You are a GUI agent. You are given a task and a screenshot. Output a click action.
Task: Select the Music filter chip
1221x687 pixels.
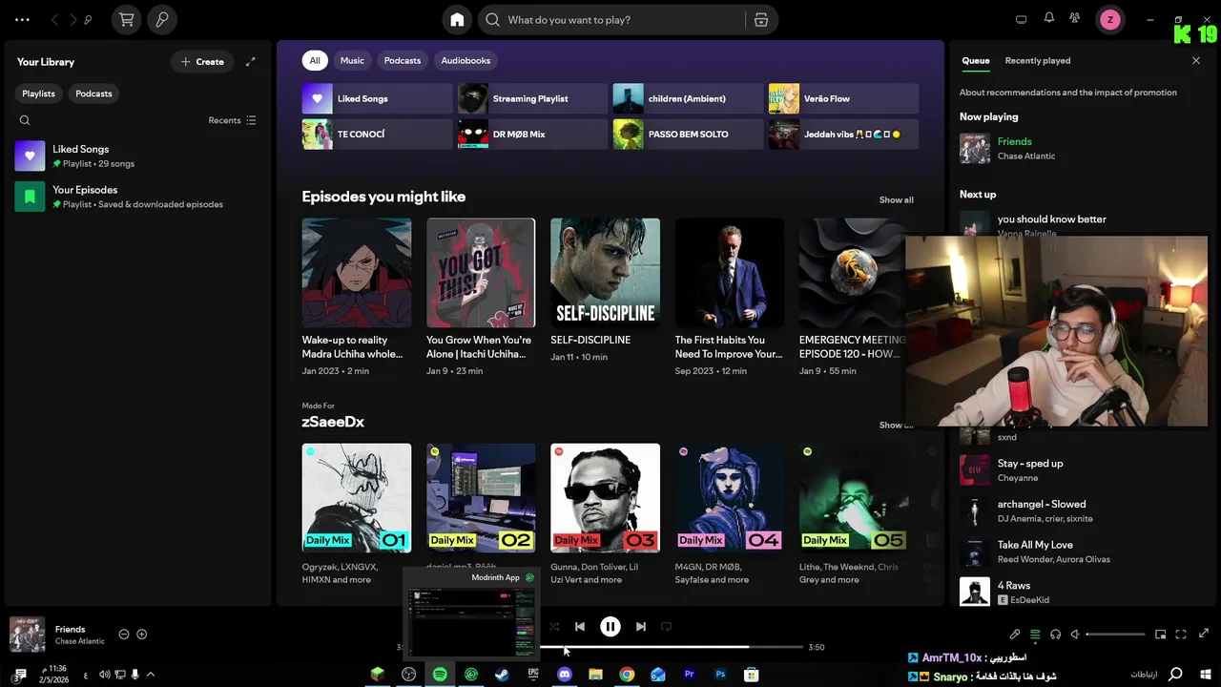tap(352, 60)
